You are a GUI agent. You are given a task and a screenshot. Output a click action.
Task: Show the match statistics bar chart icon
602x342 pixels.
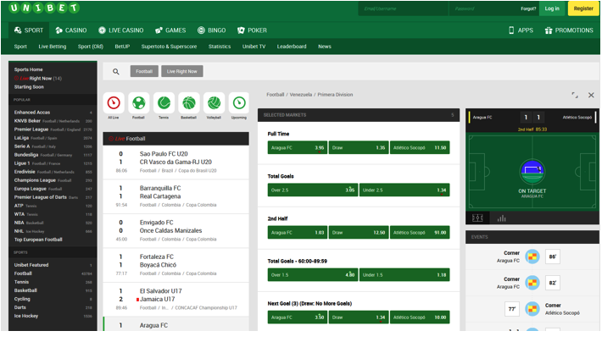(501, 218)
